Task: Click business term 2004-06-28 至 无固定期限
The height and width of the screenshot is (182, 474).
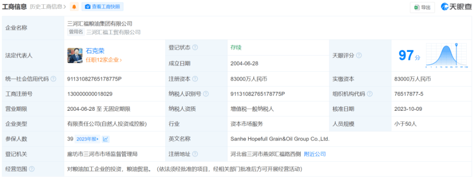Action: 99,109
